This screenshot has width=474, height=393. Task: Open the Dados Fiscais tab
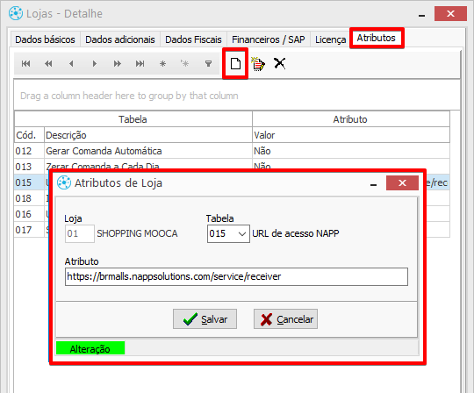193,39
